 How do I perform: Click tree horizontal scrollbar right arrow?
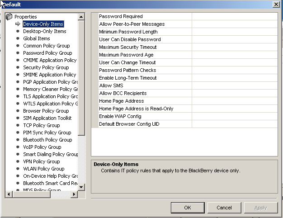[x=74, y=194]
